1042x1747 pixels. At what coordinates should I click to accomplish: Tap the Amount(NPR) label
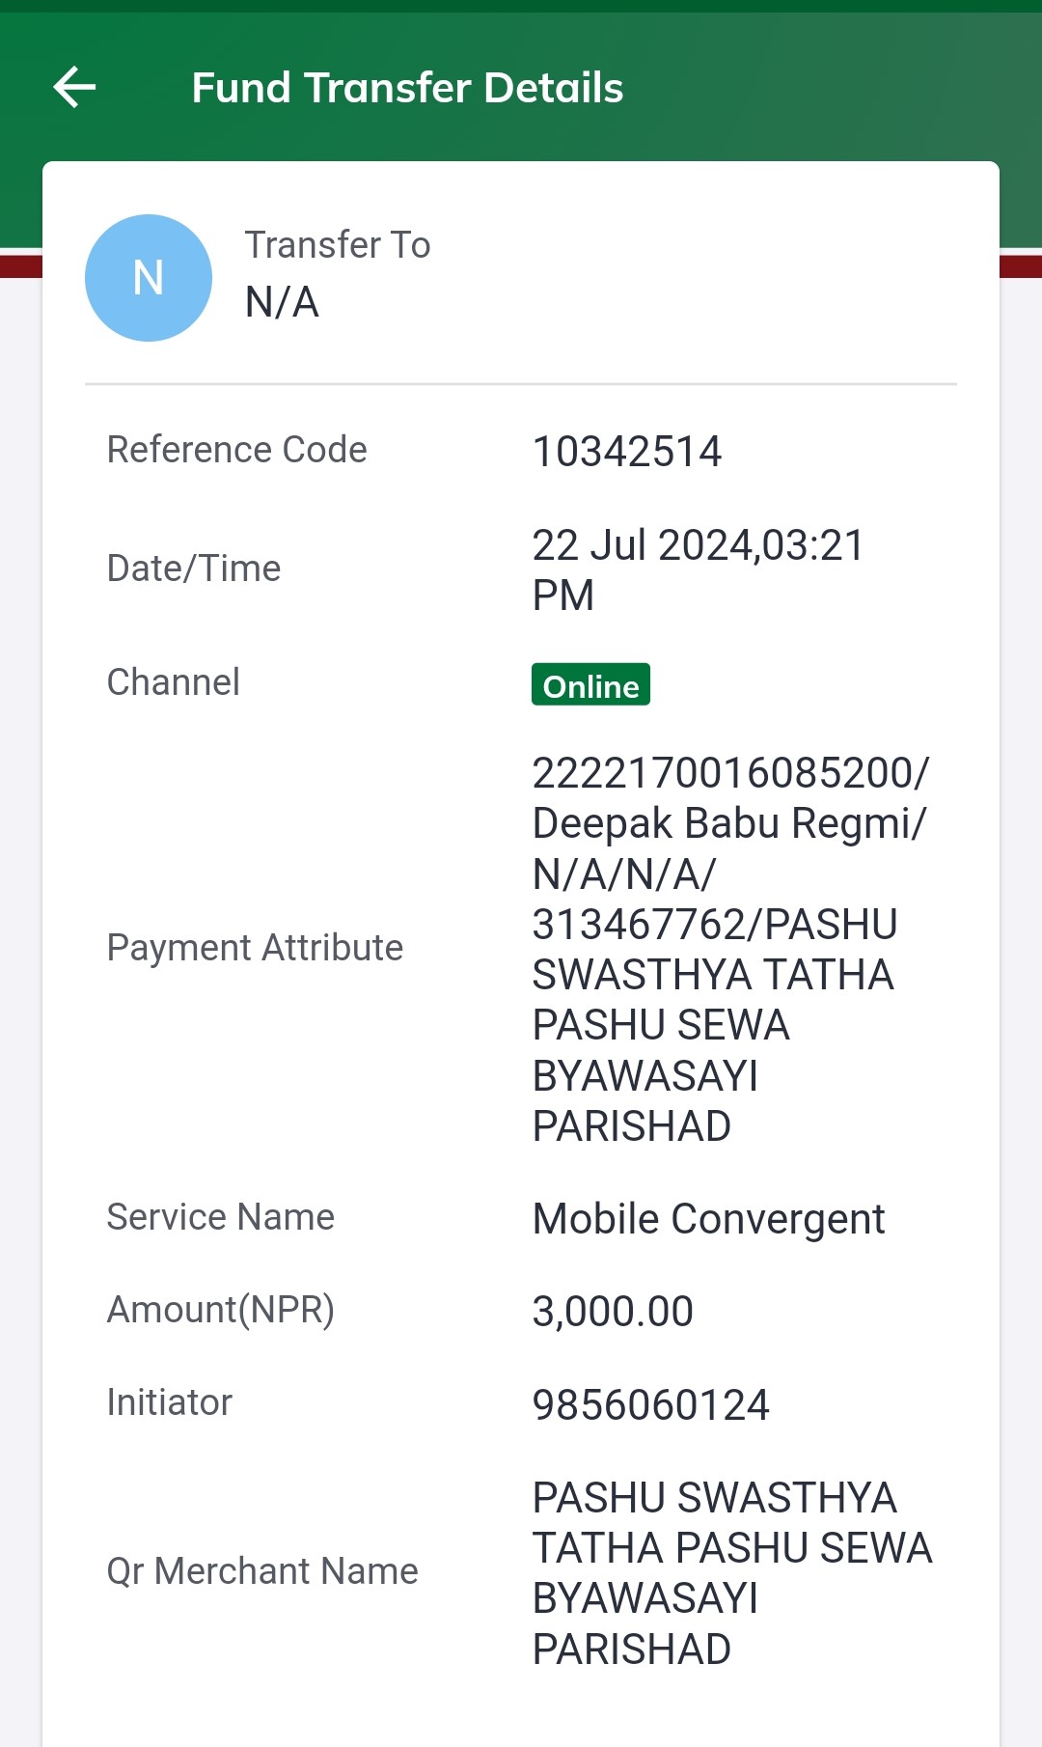221,1310
